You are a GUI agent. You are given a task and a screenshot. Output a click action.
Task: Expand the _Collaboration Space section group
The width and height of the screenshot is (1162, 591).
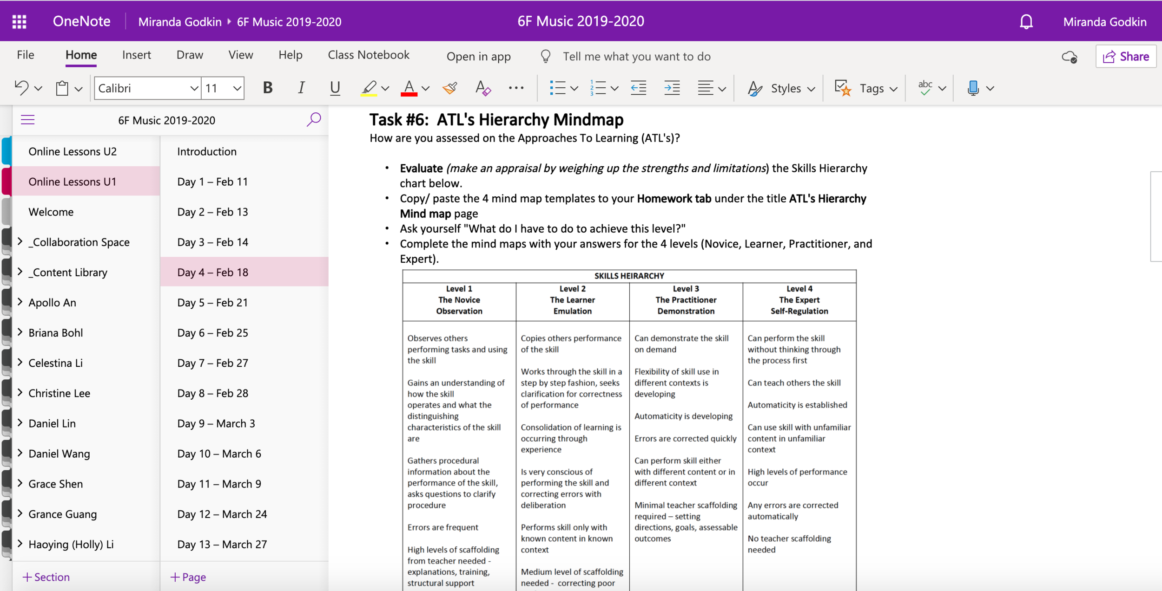[20, 241]
